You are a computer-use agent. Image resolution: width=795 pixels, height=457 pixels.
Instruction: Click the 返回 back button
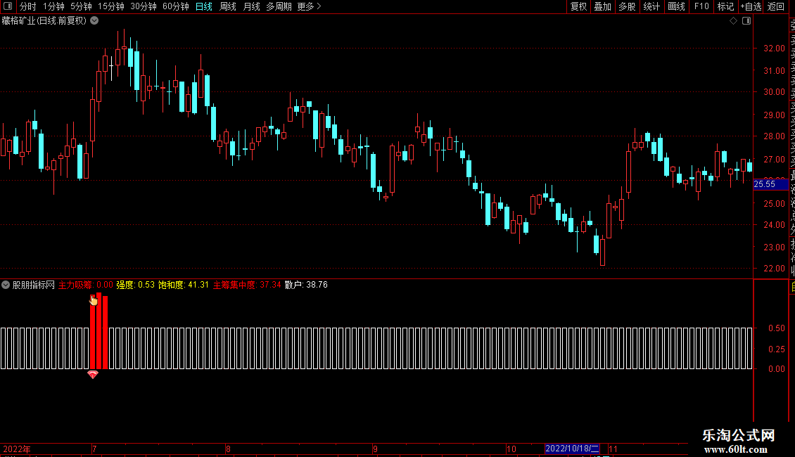click(776, 6)
